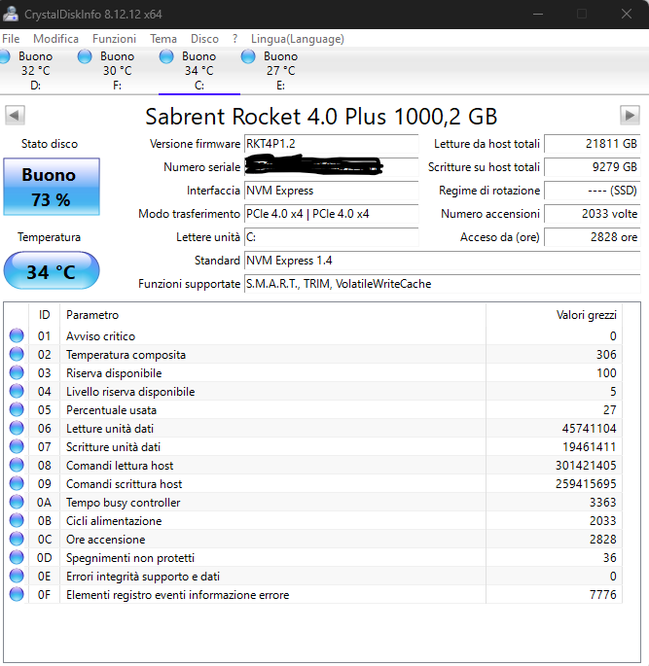
Task: Click the Valori grezzi column header
Action: 555,315
